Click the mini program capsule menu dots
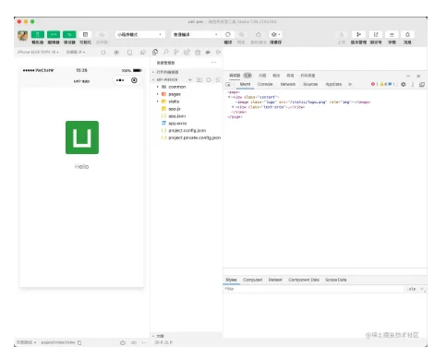 pyautogui.click(x=120, y=80)
